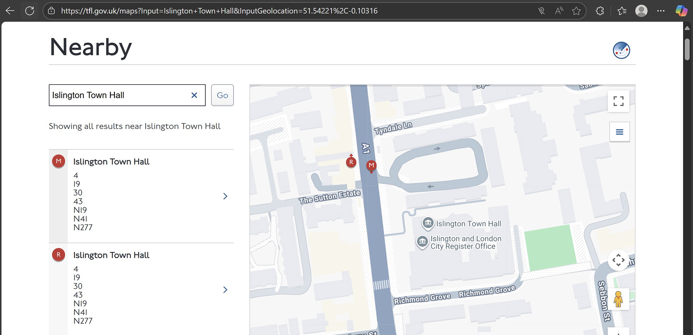Click route 43 under stop R

(78, 295)
